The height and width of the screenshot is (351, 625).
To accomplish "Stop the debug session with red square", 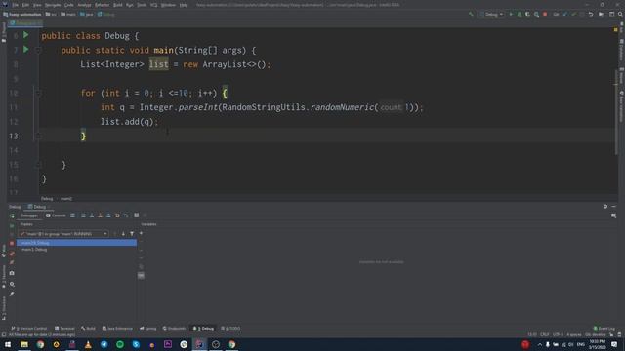I will [12, 243].
